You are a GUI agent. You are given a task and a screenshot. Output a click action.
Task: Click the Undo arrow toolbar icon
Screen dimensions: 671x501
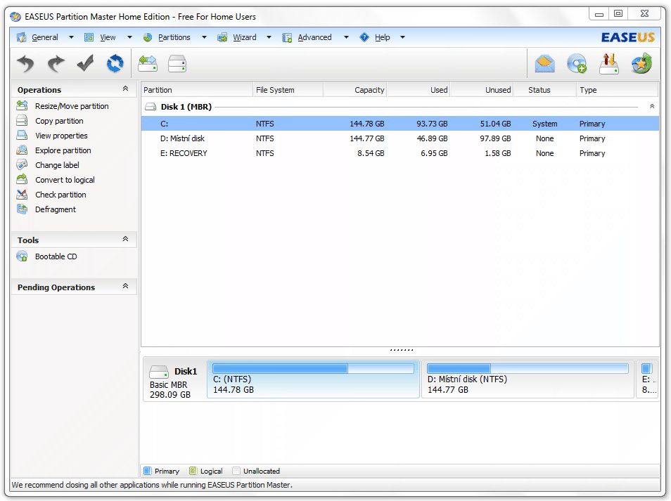point(26,64)
